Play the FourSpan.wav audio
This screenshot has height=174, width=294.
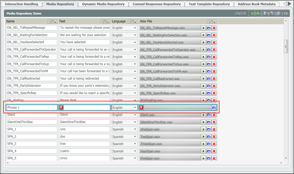[x=203, y=151]
